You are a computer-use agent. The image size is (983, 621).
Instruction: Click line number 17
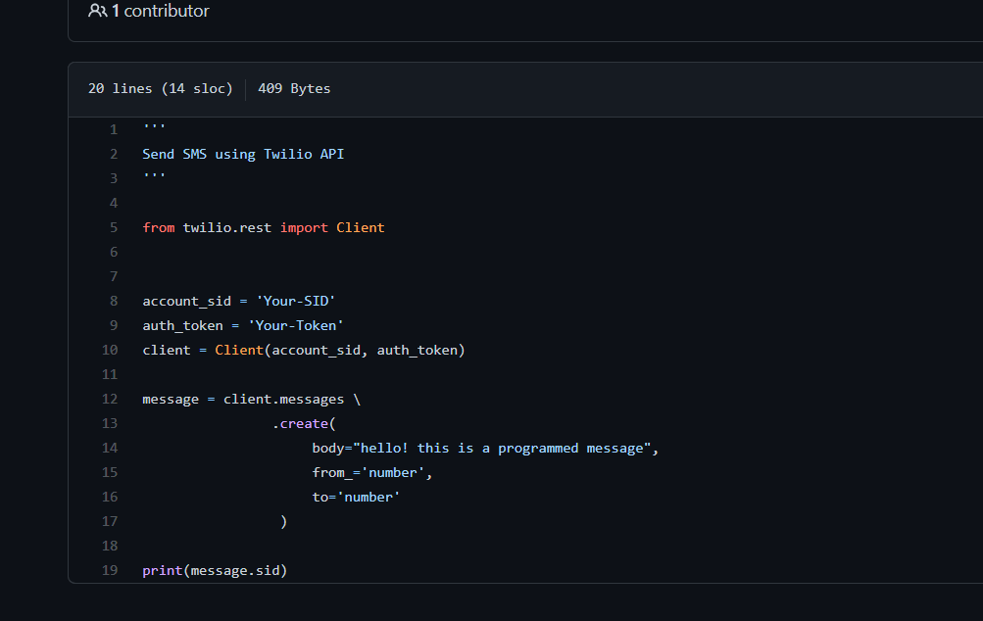pyautogui.click(x=110, y=521)
